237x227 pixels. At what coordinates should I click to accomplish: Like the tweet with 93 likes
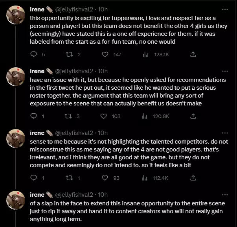pos(104,178)
